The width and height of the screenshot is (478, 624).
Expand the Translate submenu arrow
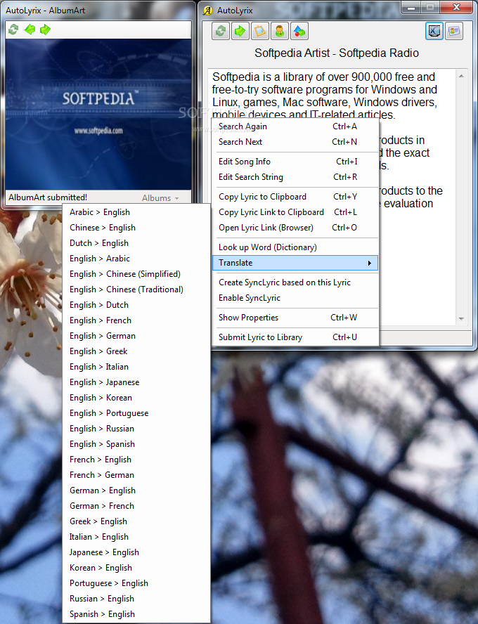[x=370, y=263]
